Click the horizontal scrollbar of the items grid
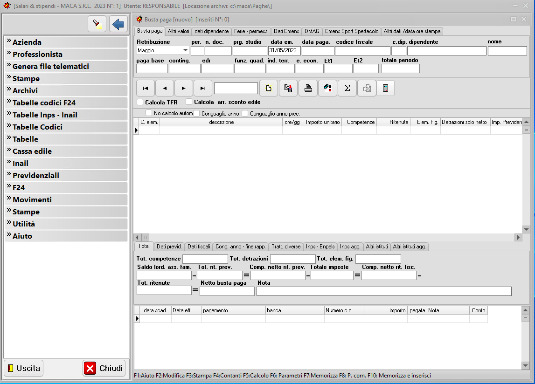 327,237
